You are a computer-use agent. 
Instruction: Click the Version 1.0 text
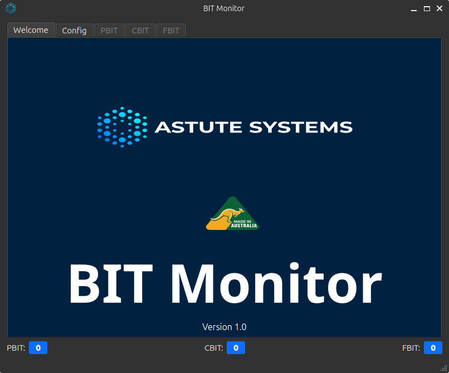[224, 327]
